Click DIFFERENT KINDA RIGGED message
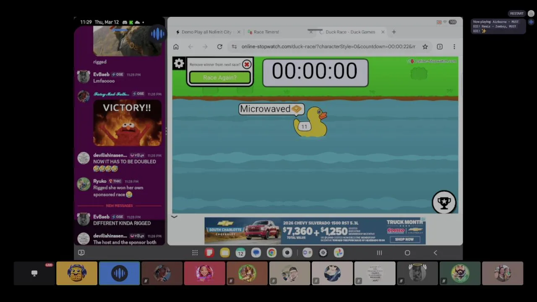Viewport: 537px width, 302px height. coord(122,223)
